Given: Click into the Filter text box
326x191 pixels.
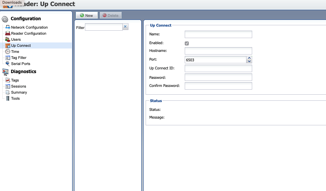Looking at the screenshot, I should pyautogui.click(x=104, y=27).
